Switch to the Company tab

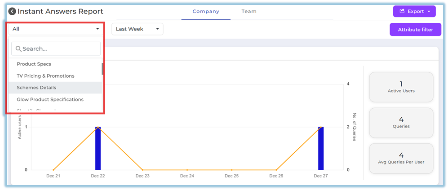[x=206, y=11]
